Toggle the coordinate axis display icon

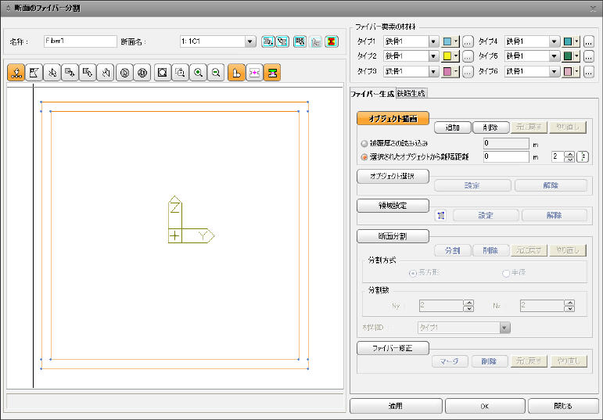tap(236, 73)
